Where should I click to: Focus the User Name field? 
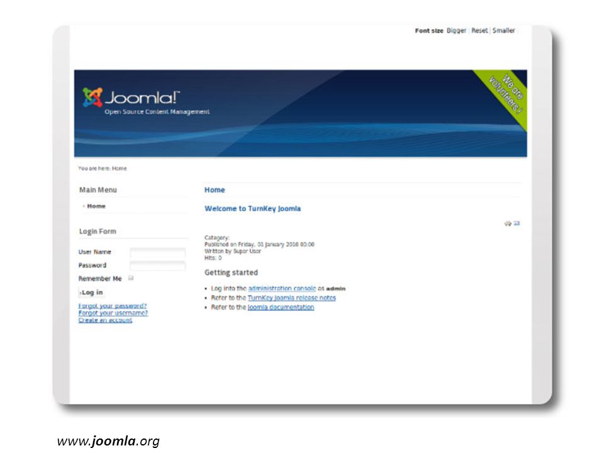coord(157,252)
